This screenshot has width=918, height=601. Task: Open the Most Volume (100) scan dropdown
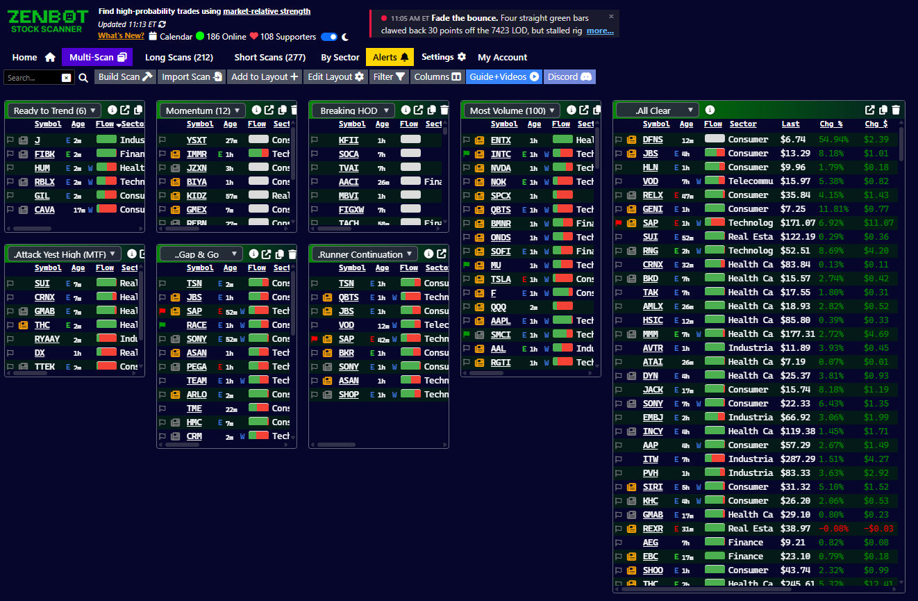point(512,110)
